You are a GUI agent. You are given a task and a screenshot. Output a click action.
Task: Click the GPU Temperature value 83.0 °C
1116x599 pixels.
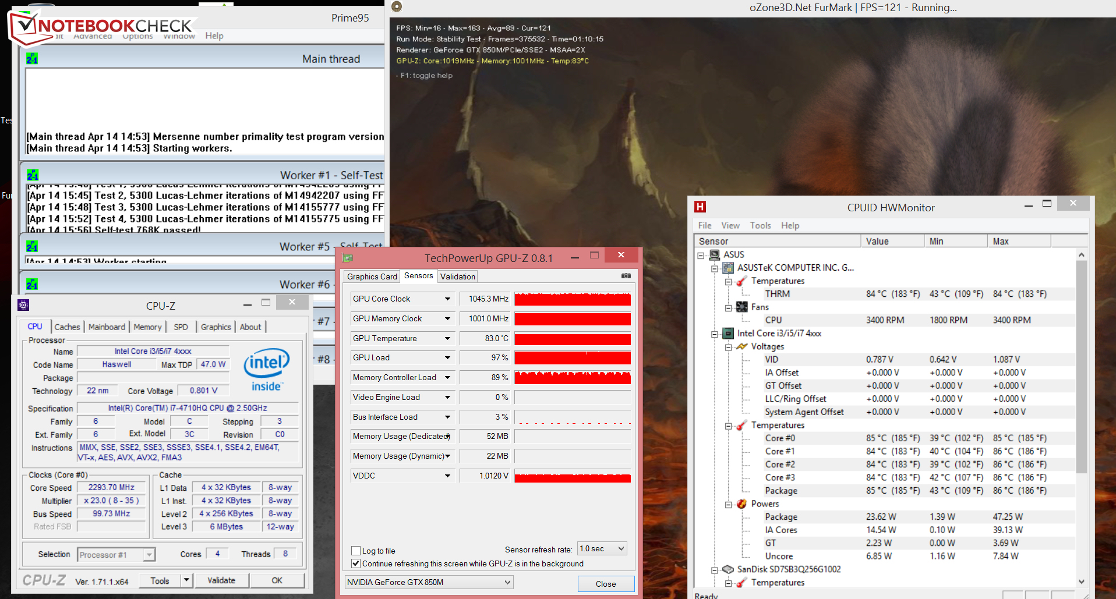click(x=484, y=338)
